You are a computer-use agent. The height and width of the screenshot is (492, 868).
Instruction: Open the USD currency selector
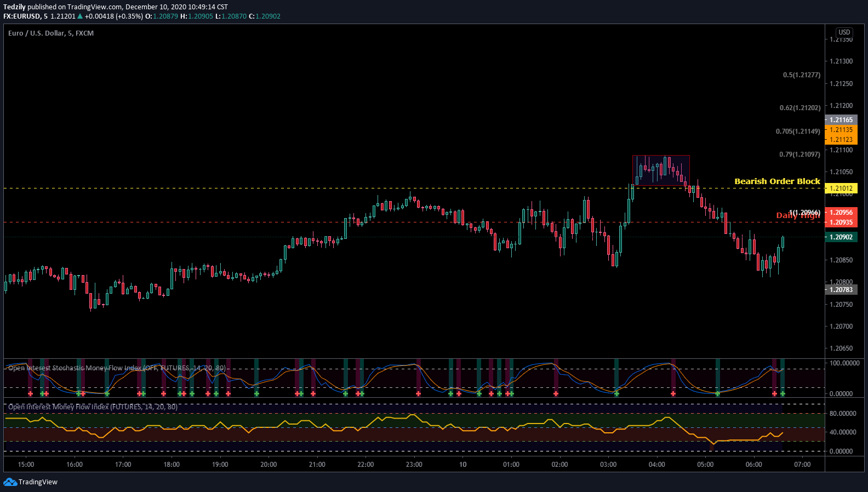844,32
